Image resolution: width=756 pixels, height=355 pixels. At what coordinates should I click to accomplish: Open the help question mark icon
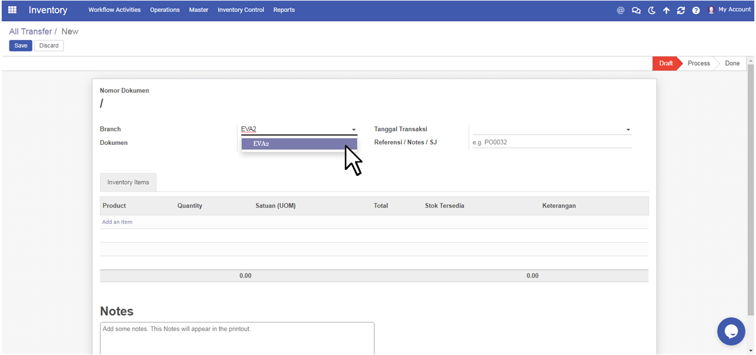(696, 10)
